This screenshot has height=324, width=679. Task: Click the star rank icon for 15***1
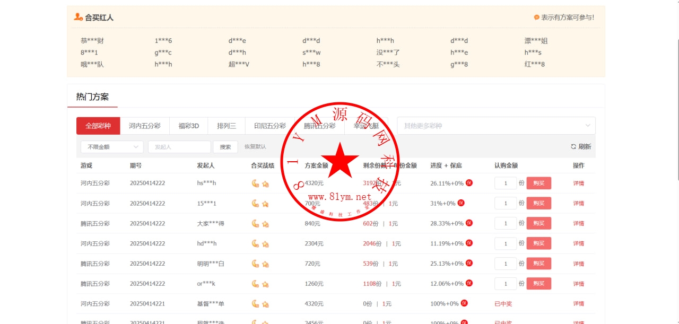click(265, 204)
